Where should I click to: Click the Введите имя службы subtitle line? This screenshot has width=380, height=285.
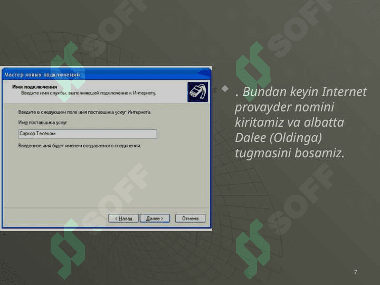tap(88, 93)
